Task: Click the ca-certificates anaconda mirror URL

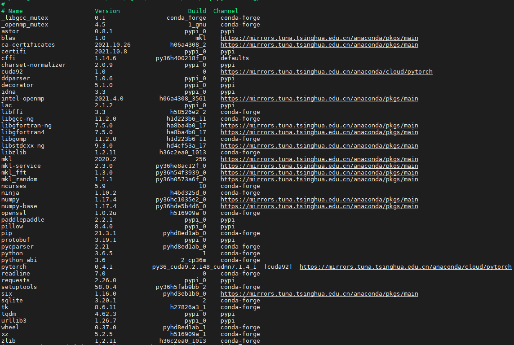Action: [x=319, y=44]
